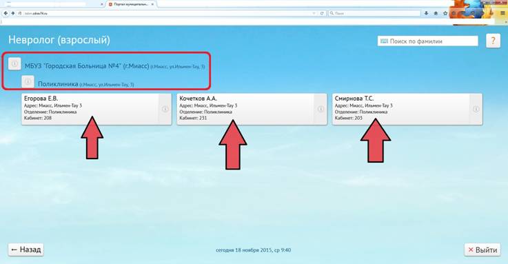
Task: Open info icon on Смирнова Т.С. card
Action: coord(476,109)
